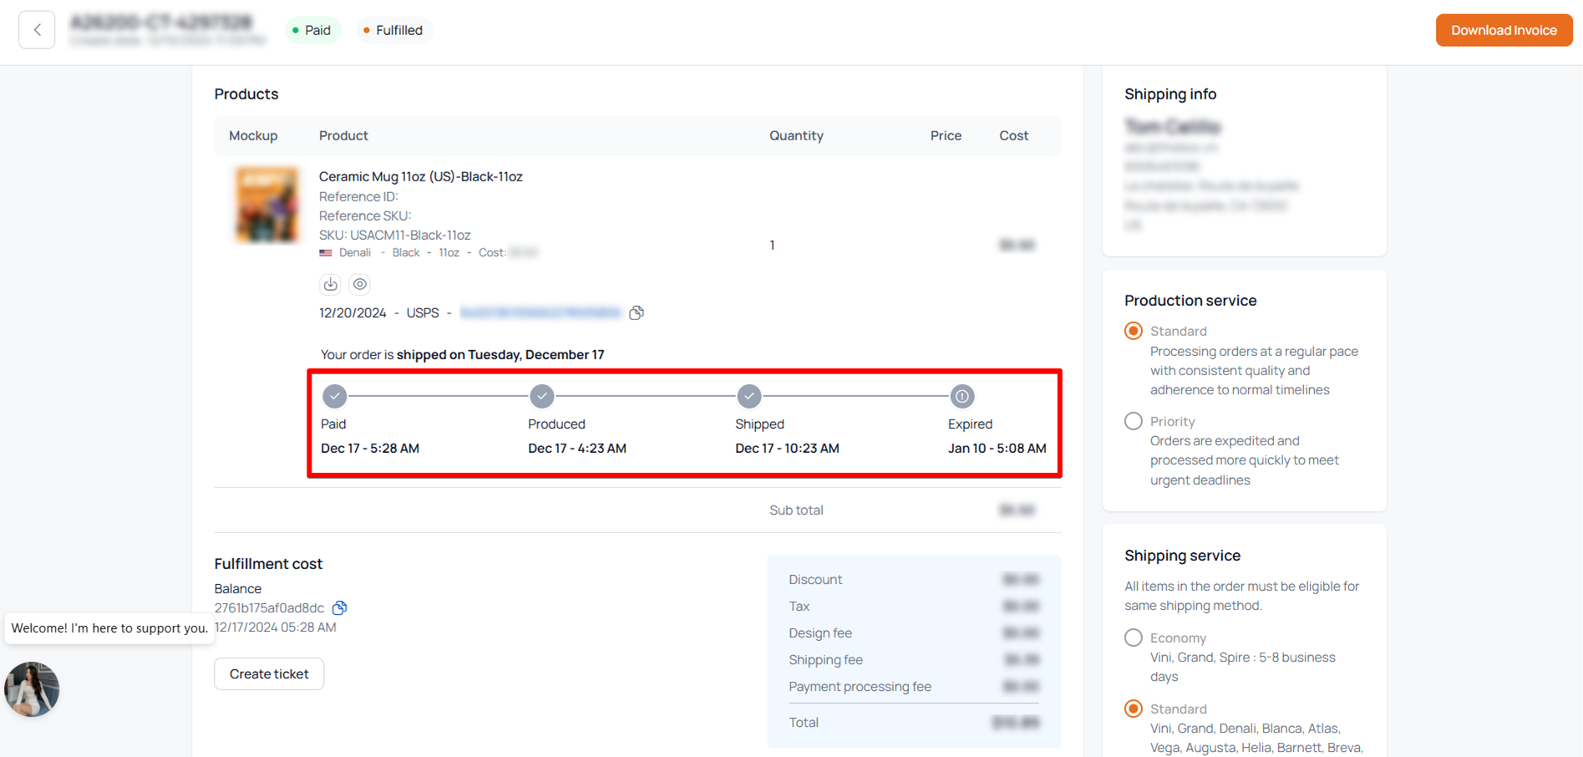
Task: Select Standard production service
Action: 1134,331
